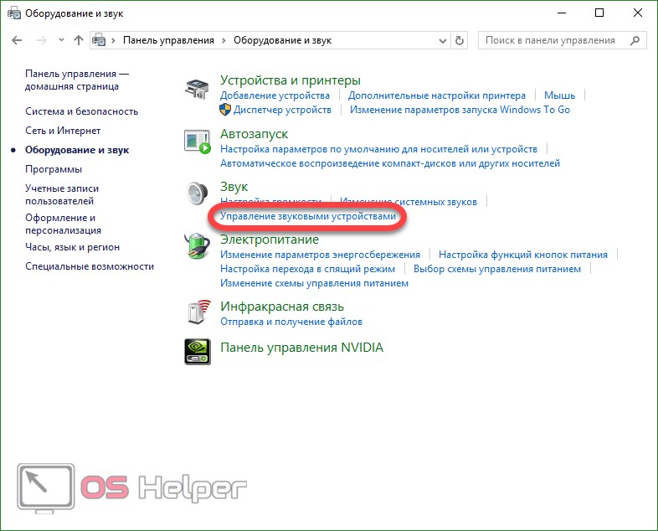The image size is (658, 531).
Task: Click the address bar Control Panel icon
Action: [99, 40]
